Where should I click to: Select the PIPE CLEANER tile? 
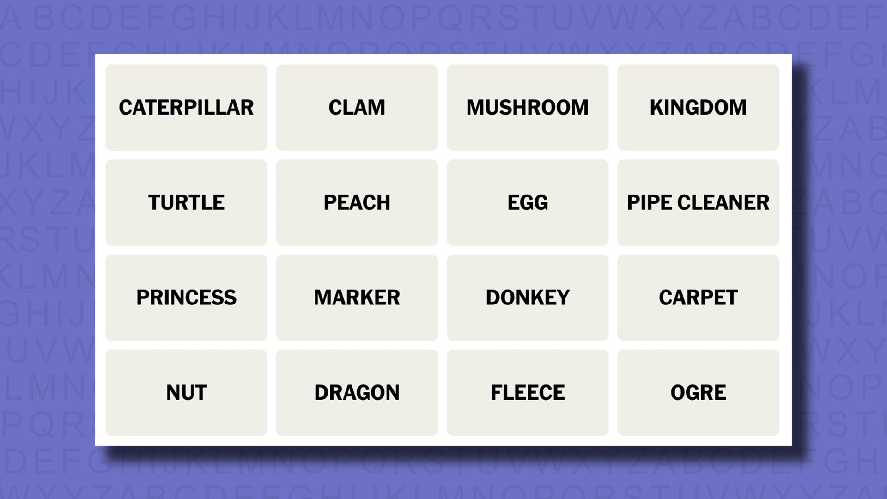point(698,201)
